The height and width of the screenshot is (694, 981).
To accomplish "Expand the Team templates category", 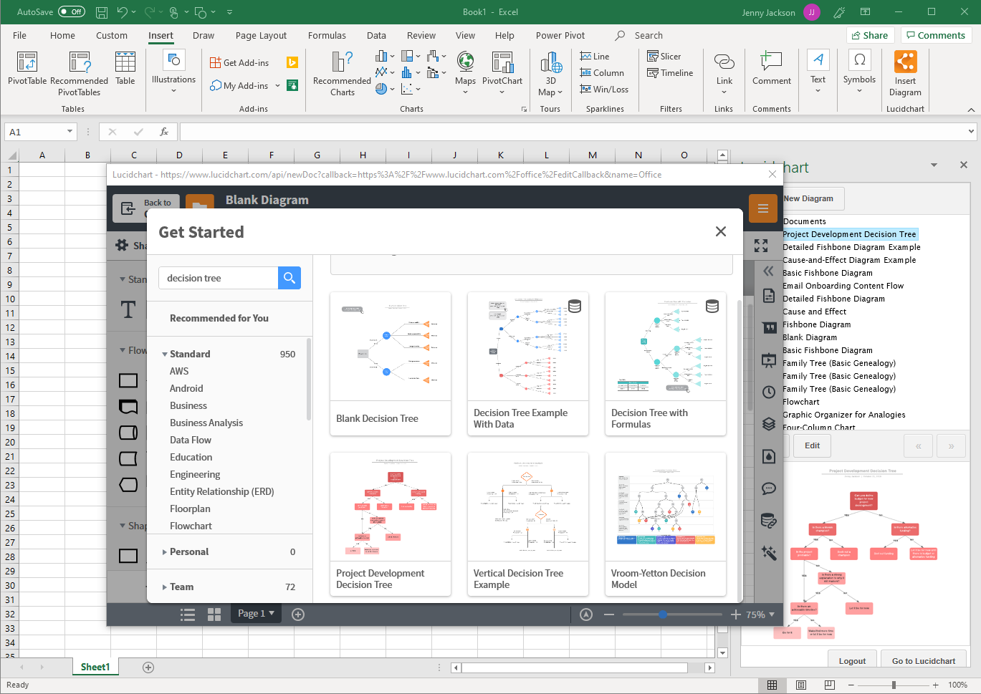I will (165, 587).
